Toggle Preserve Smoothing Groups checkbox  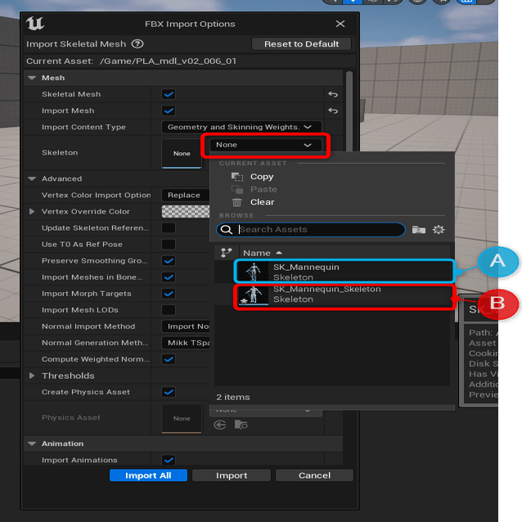[x=169, y=261]
